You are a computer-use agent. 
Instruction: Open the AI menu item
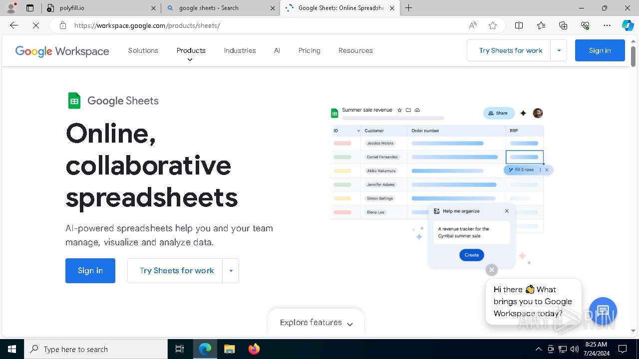coord(277,50)
